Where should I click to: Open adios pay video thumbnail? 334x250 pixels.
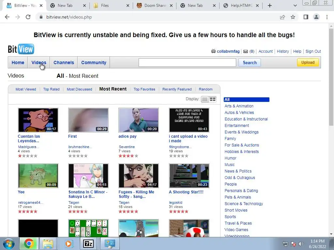139,120
